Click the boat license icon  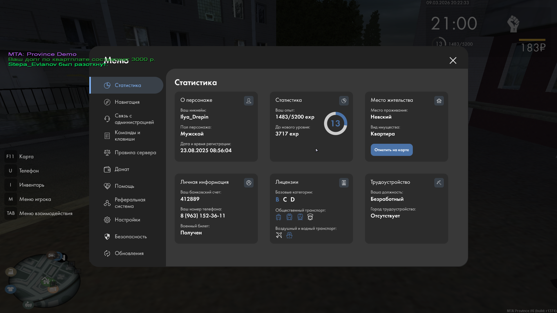point(289,235)
